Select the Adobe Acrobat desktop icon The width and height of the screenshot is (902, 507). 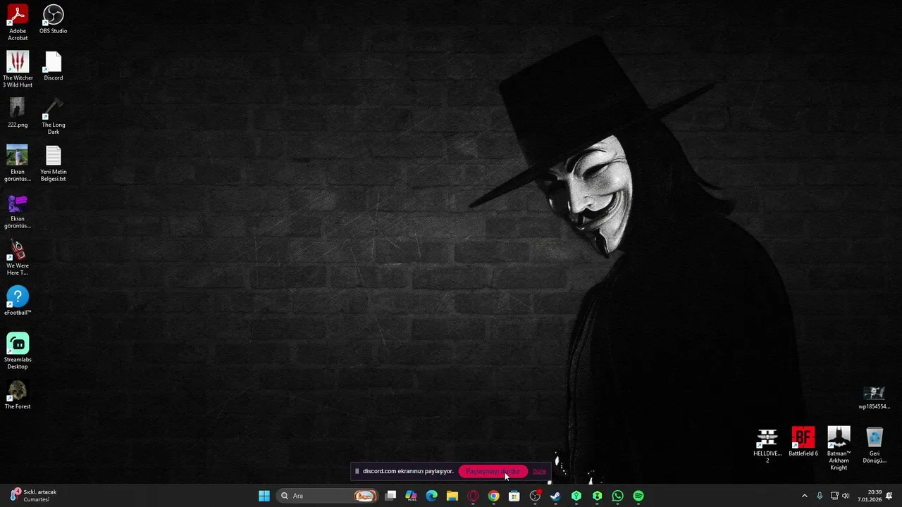point(18,23)
